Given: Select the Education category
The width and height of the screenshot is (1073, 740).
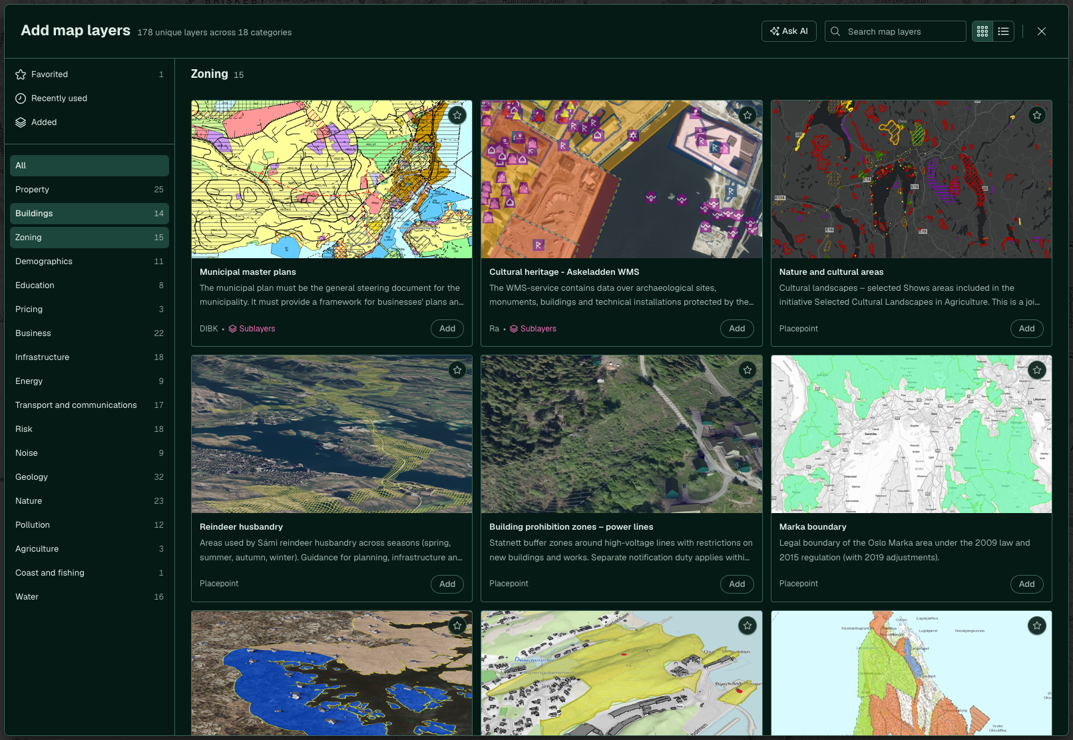Looking at the screenshot, I should pos(89,285).
